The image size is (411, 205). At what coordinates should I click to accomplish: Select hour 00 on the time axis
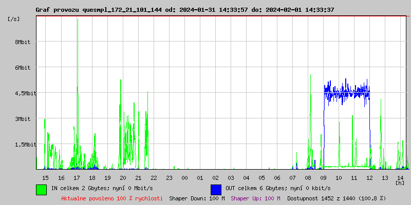(x=184, y=177)
